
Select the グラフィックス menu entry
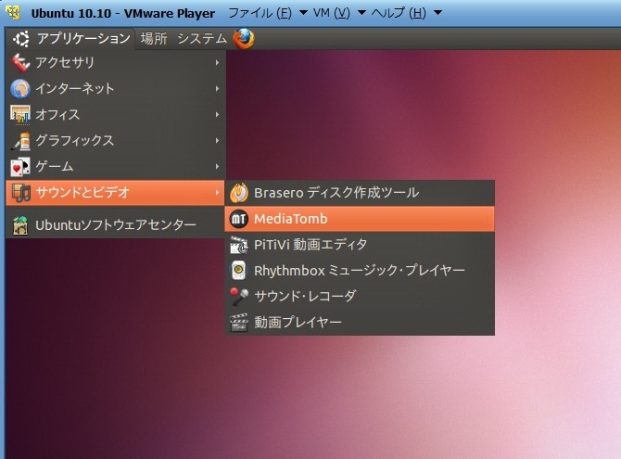(x=115, y=141)
